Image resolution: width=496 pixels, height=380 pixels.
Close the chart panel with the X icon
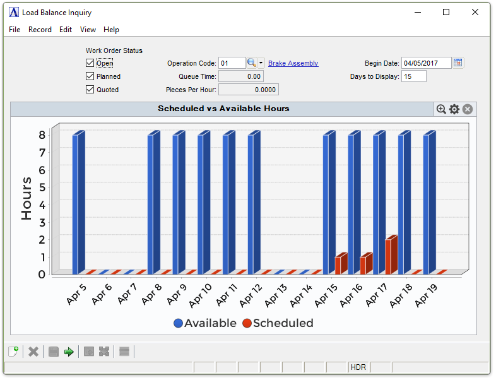tap(468, 109)
